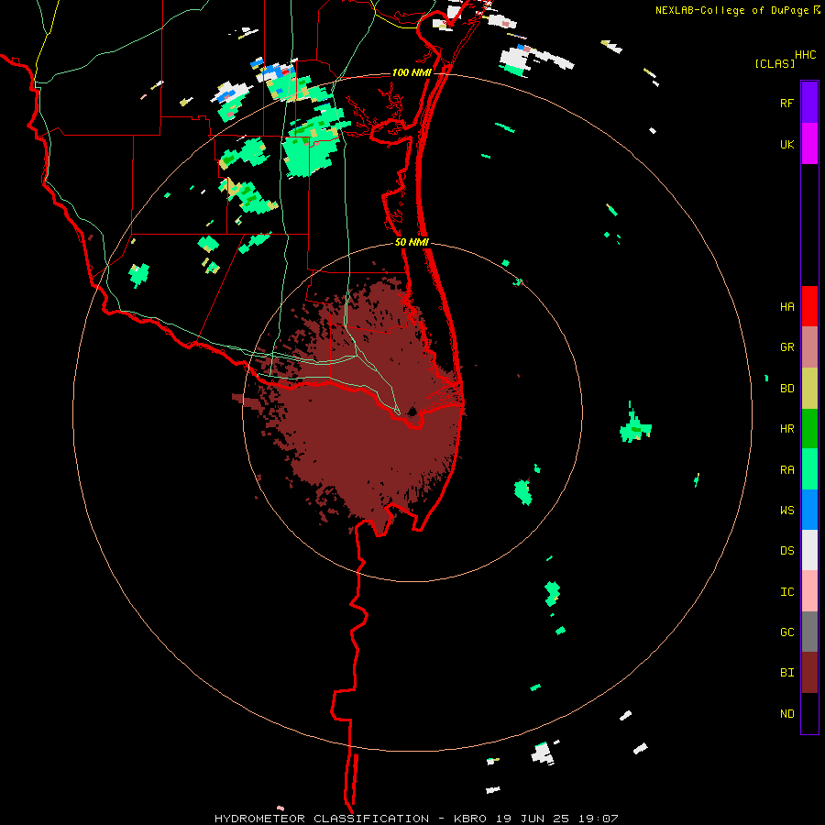Click the RF purple legend swatch

tap(809, 103)
